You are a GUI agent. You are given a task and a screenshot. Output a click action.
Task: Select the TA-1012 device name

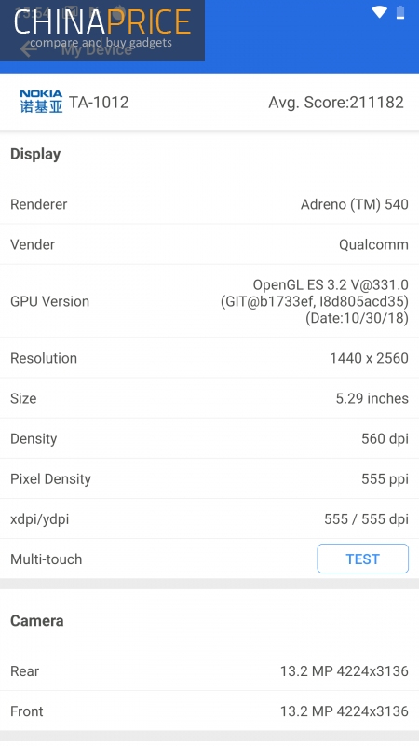coord(99,103)
